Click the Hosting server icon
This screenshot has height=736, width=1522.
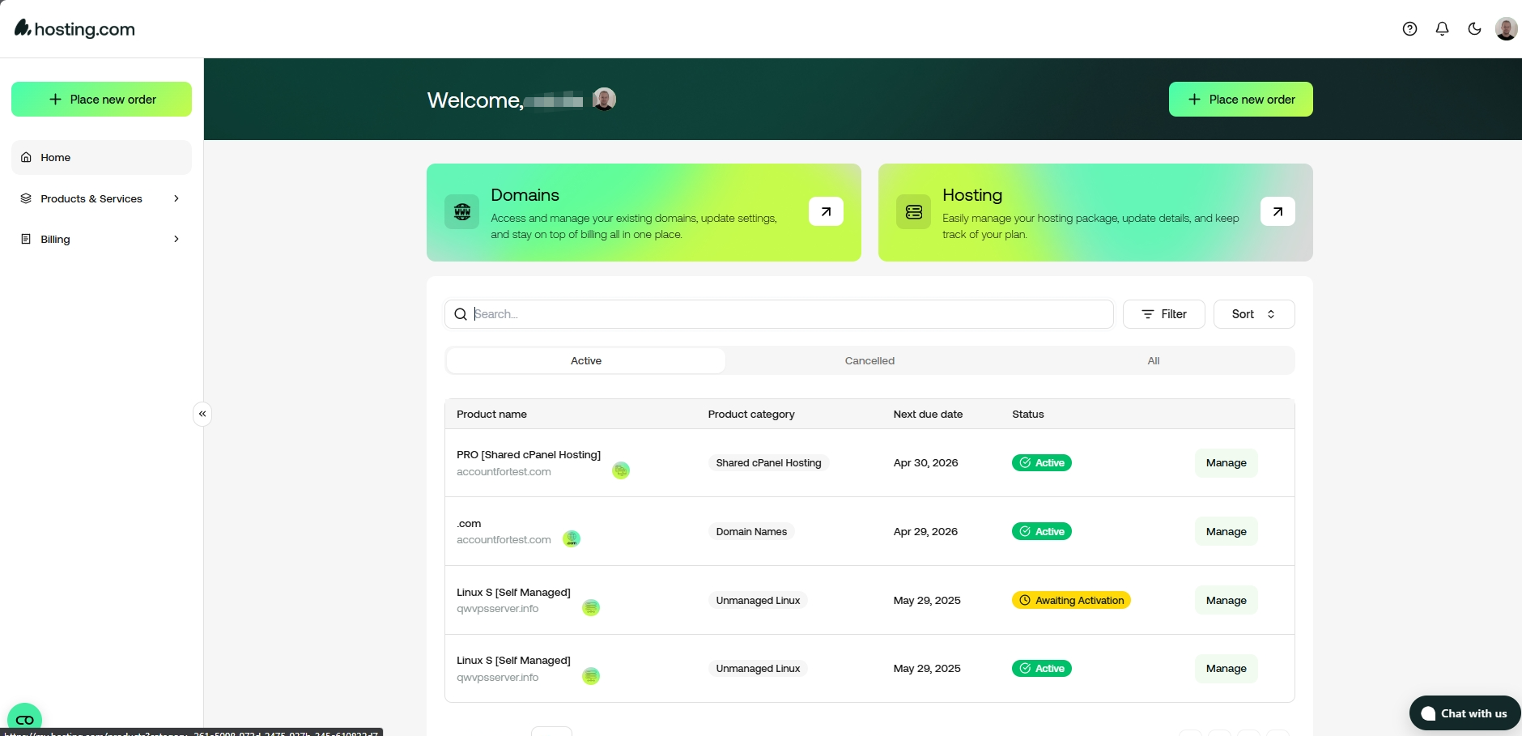coord(913,211)
